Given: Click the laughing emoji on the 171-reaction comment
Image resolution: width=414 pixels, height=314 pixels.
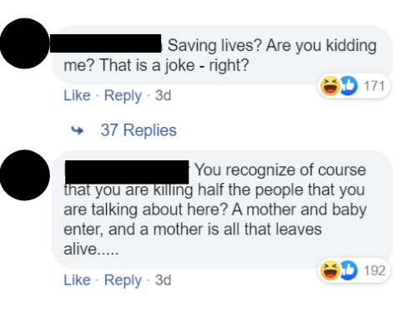Looking at the screenshot, I should point(330,86).
